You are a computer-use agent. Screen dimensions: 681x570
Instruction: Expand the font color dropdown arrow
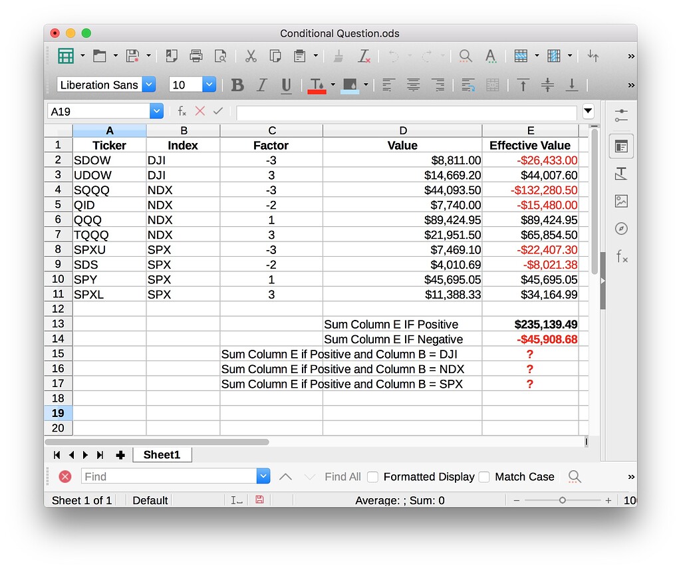(x=333, y=85)
